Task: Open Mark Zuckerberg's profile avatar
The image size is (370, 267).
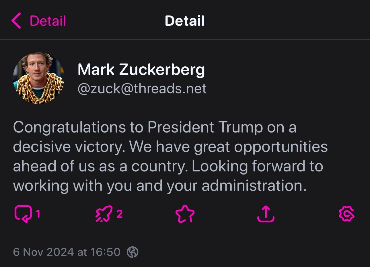Action: [38, 78]
